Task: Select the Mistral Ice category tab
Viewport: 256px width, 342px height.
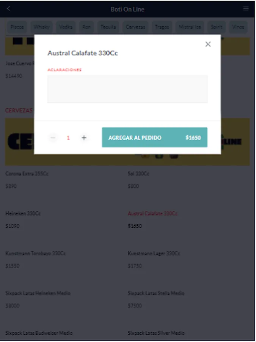Action: point(190,27)
